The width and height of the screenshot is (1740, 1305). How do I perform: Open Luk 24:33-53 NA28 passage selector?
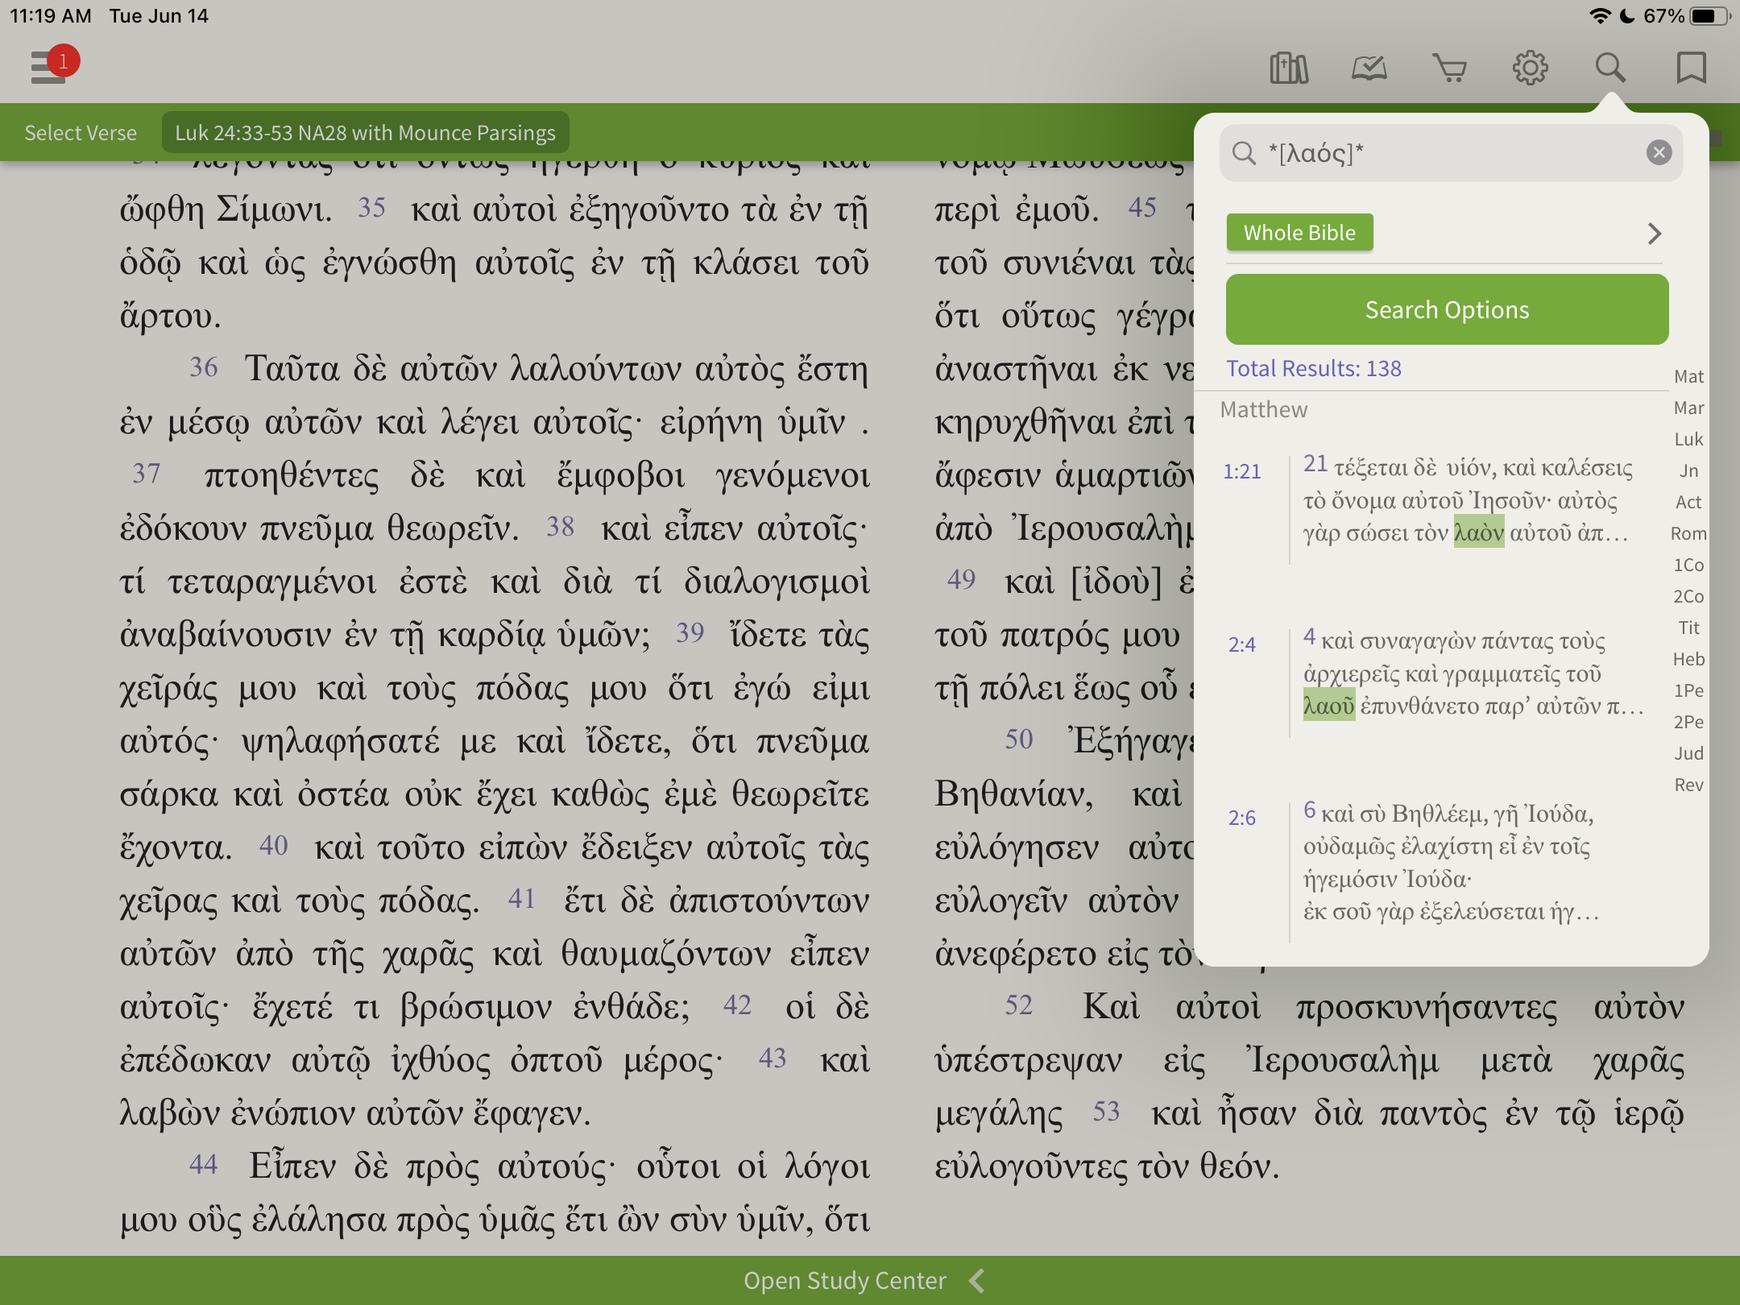coord(366,133)
